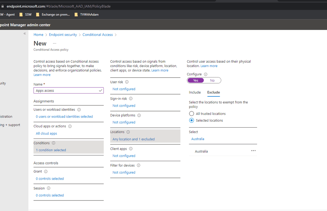Viewport: 327px width, 211px height.
Task: Click the lock icon in the address bar
Action: [x=3, y=6]
